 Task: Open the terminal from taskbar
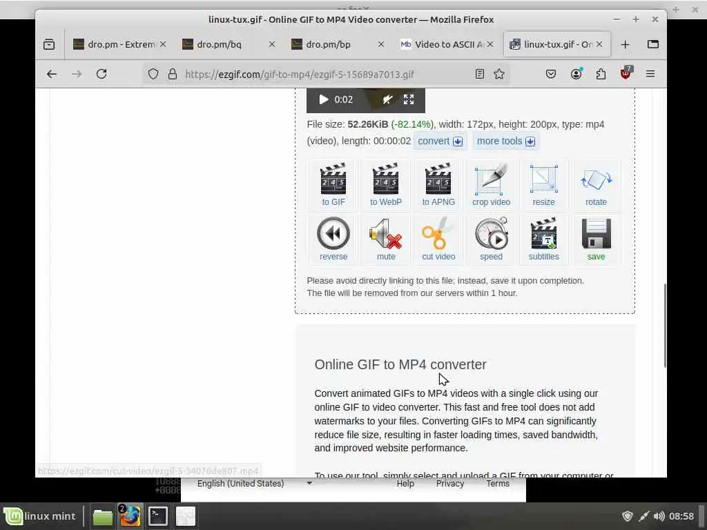click(158, 516)
